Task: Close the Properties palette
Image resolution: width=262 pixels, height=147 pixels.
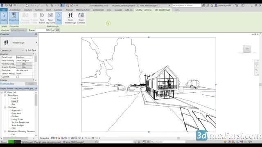Action: coord(36,34)
